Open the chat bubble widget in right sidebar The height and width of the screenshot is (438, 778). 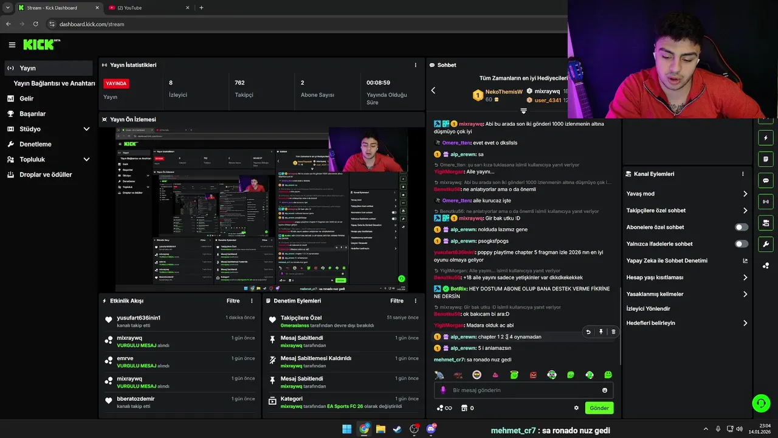[765, 181]
